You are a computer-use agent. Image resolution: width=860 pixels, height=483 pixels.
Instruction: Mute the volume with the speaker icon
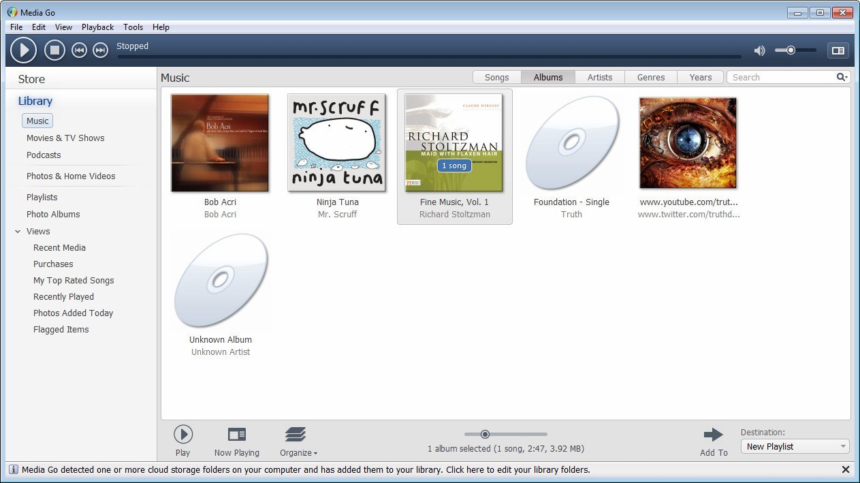(x=759, y=50)
